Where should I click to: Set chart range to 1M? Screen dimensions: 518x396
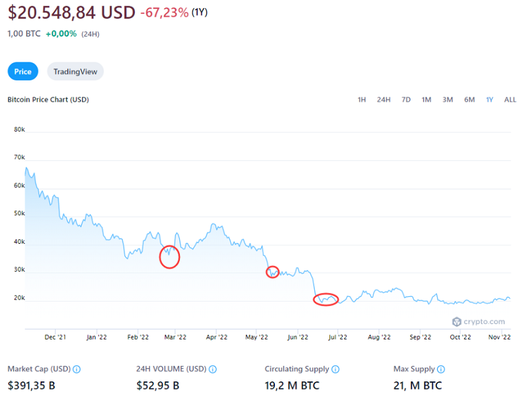click(x=426, y=100)
